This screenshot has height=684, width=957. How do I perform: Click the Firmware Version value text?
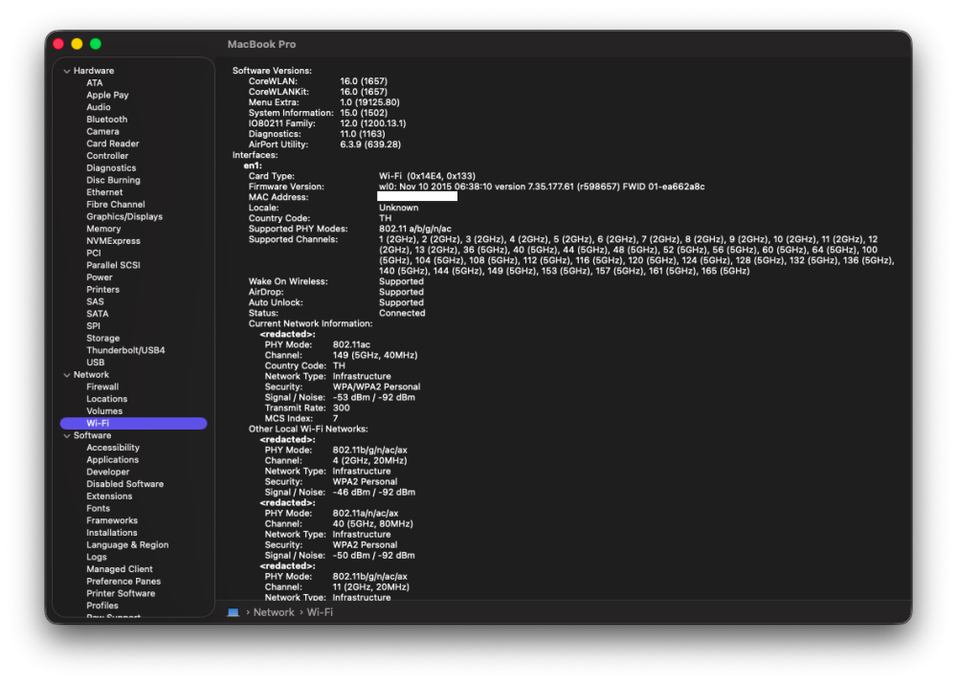point(542,187)
